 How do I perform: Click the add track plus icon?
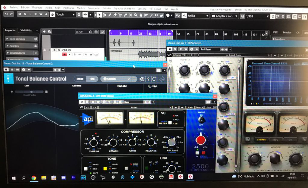pyautogui.click(x=44, y=32)
